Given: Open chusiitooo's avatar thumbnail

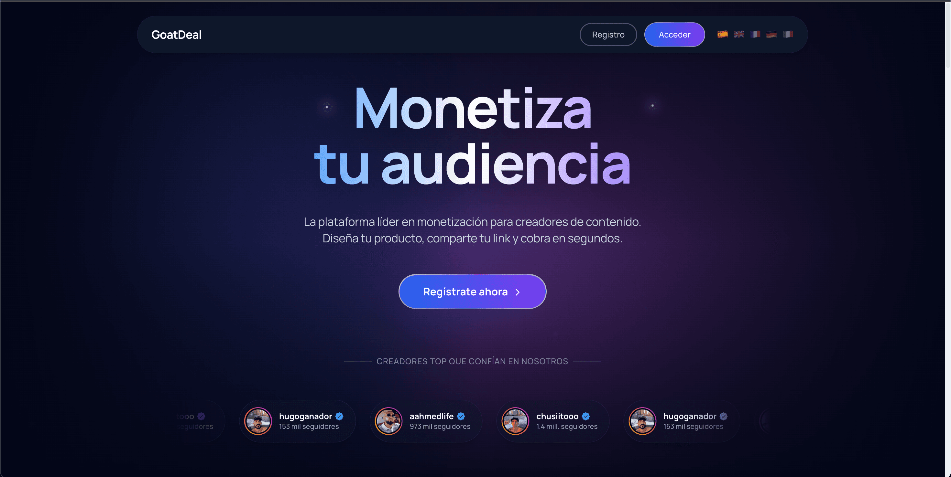Looking at the screenshot, I should tap(515, 421).
